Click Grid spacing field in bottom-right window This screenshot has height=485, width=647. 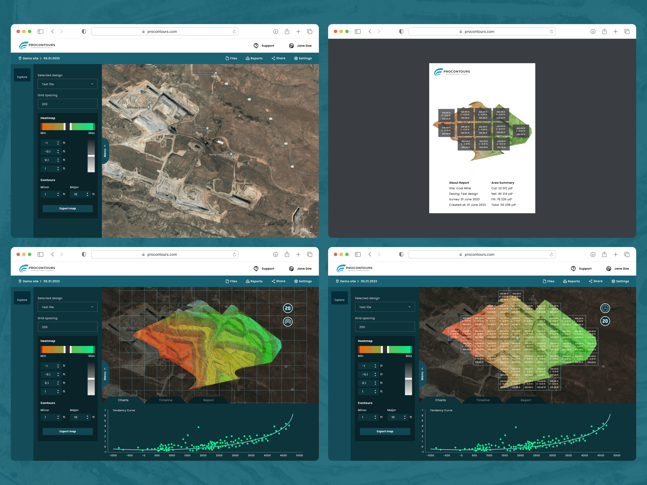click(385, 327)
